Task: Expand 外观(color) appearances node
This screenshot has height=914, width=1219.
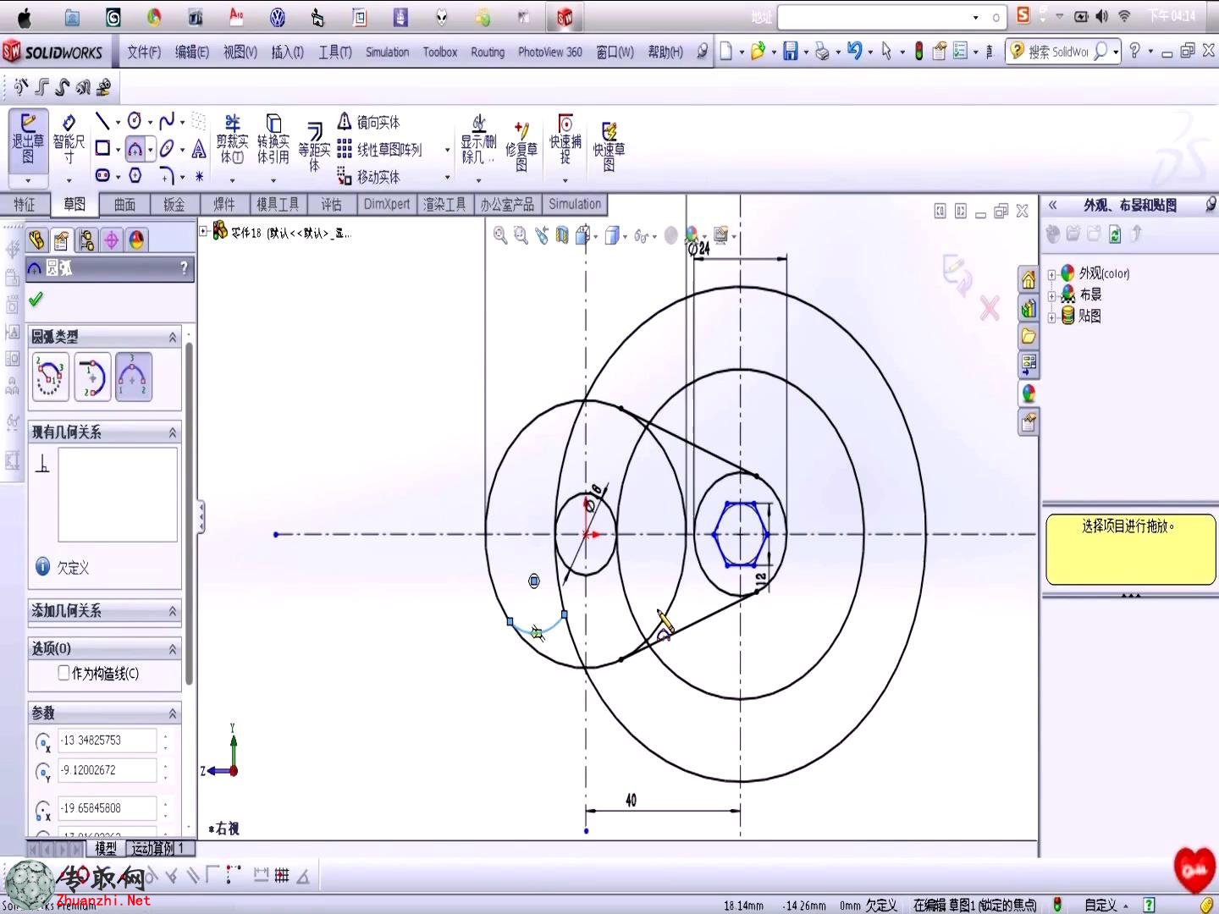Action: [1051, 274]
